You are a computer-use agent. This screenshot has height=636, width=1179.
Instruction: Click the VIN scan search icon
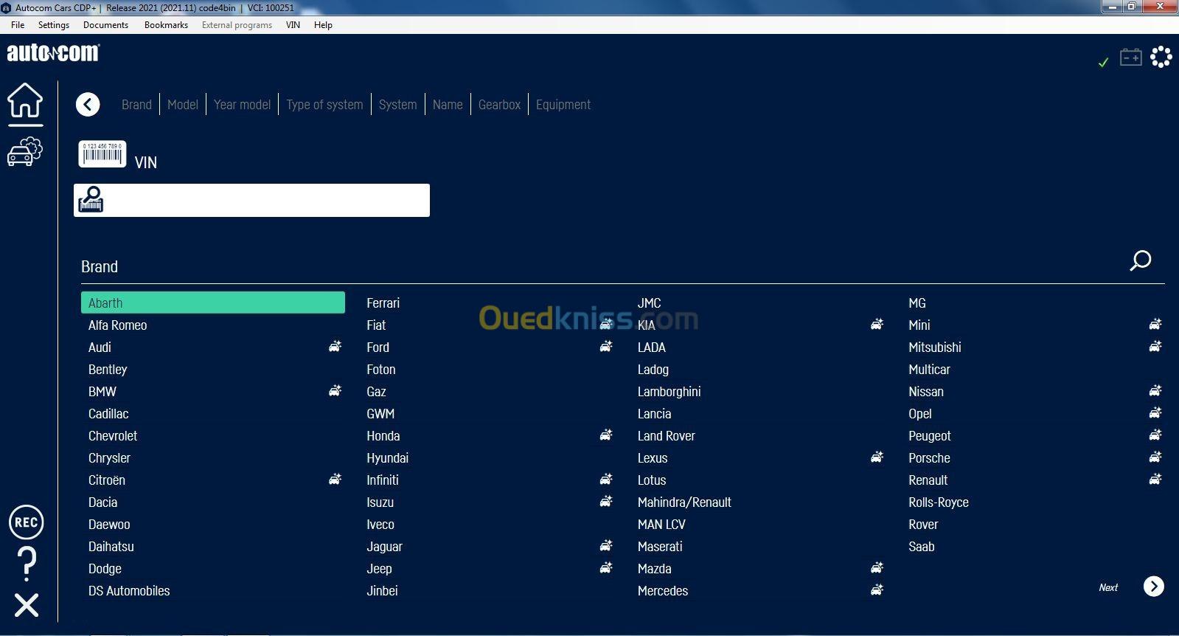pos(91,200)
